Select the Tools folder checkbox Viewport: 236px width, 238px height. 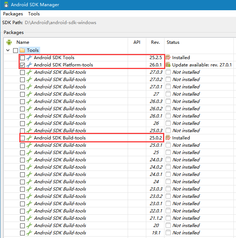tap(15, 50)
